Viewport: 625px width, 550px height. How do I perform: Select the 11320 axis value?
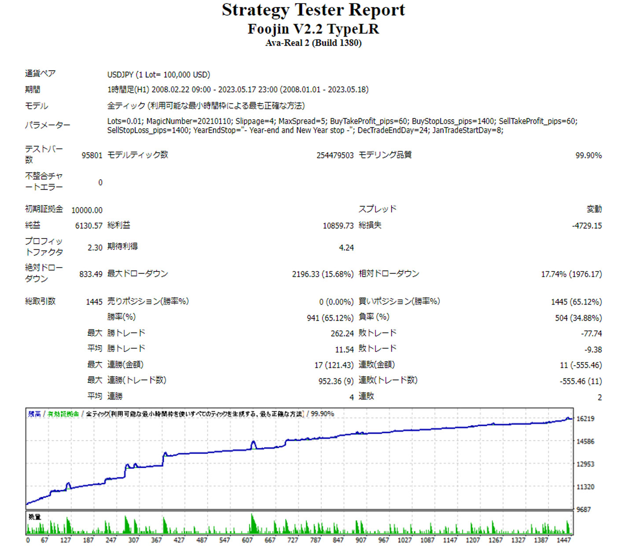coord(585,487)
